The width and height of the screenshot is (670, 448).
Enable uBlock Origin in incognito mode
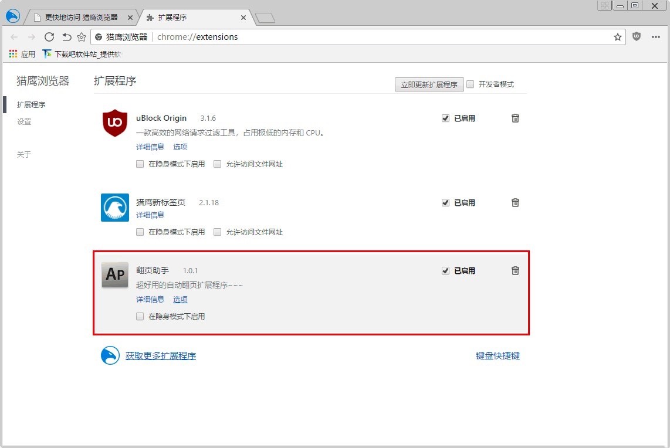click(x=140, y=164)
